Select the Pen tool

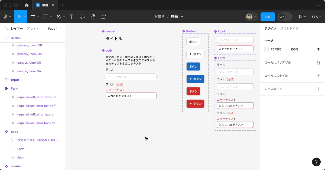click(x=59, y=16)
